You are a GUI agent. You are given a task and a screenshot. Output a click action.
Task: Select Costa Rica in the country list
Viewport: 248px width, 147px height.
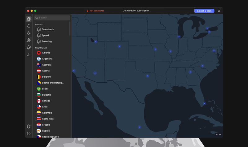tap(48, 119)
